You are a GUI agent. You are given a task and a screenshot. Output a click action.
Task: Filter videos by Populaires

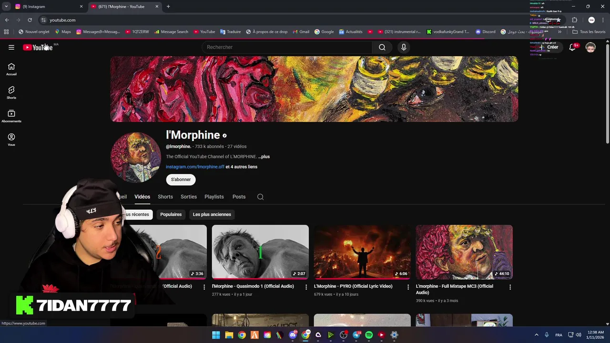point(171,214)
